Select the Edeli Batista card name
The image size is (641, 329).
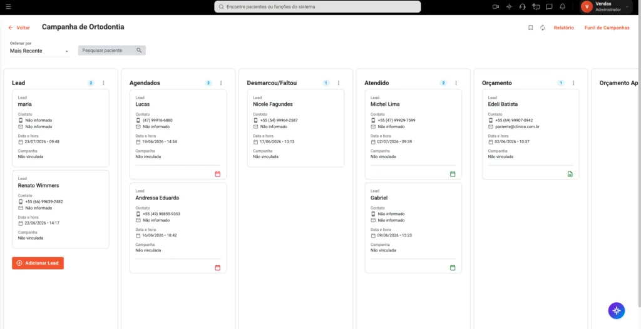(503, 104)
